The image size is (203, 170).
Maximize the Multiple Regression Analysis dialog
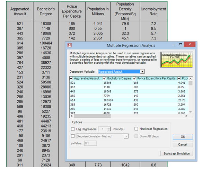(180, 44)
